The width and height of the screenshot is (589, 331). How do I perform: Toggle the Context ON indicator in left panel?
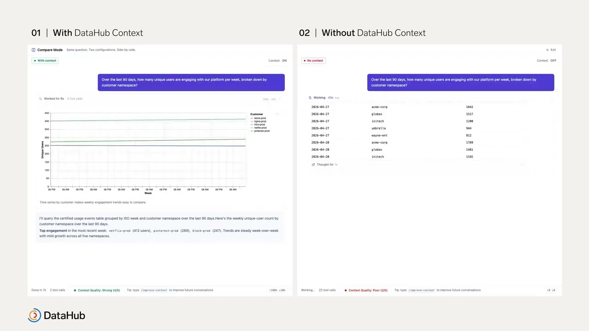coord(277,61)
